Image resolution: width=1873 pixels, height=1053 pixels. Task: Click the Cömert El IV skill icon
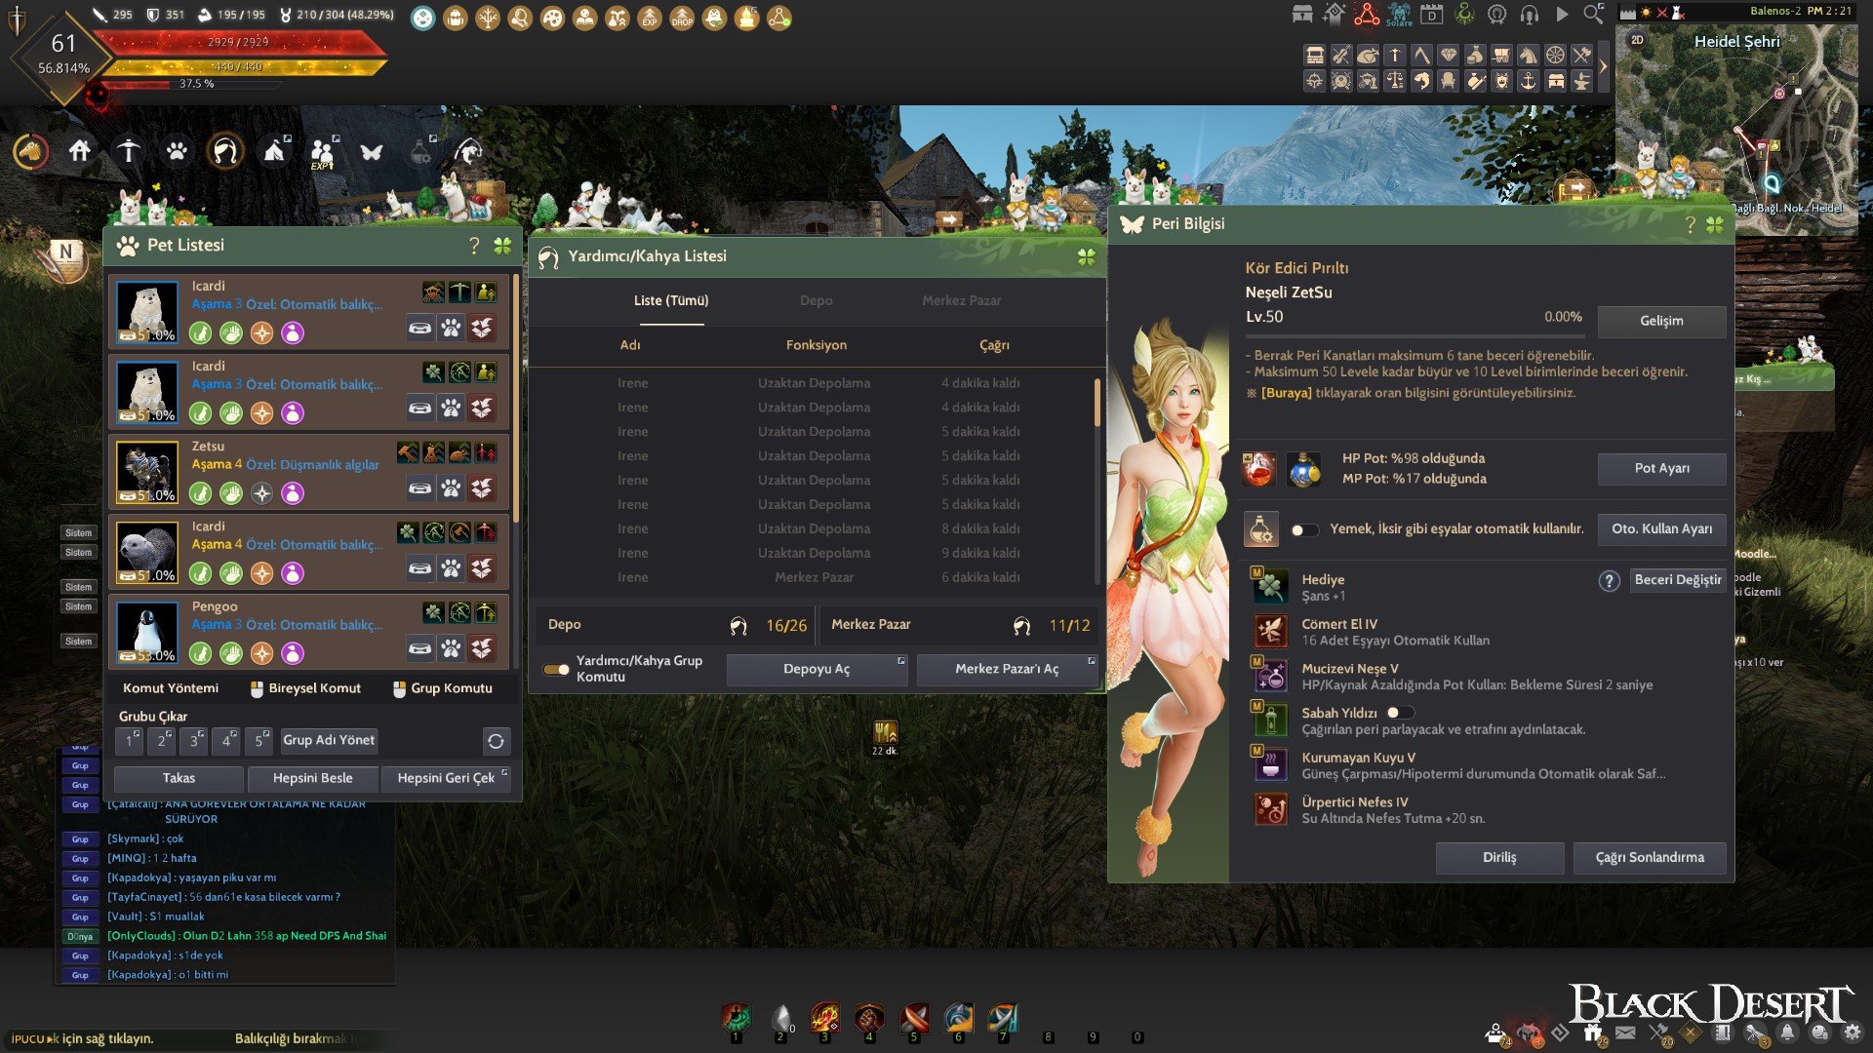(x=1270, y=632)
